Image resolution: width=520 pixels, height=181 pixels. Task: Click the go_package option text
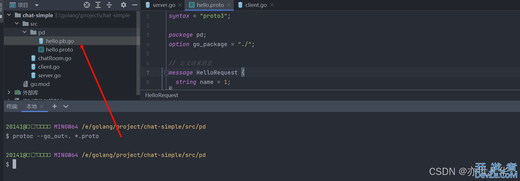coord(210,44)
